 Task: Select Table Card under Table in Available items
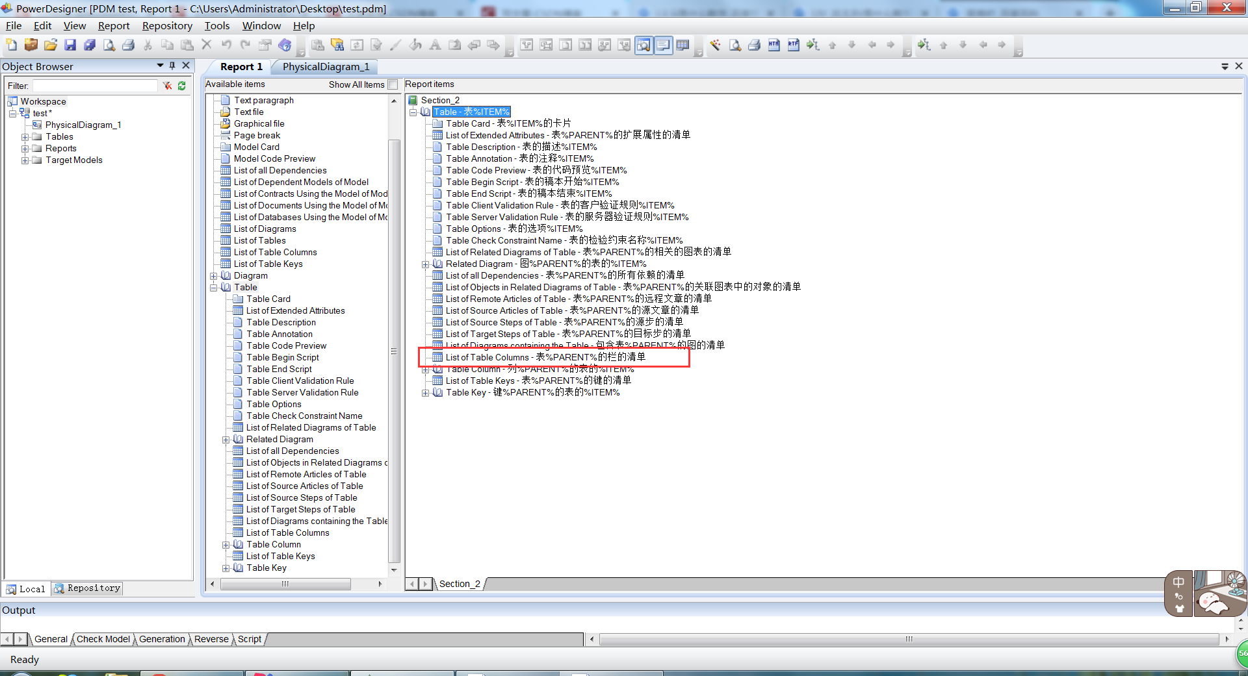[x=268, y=299]
